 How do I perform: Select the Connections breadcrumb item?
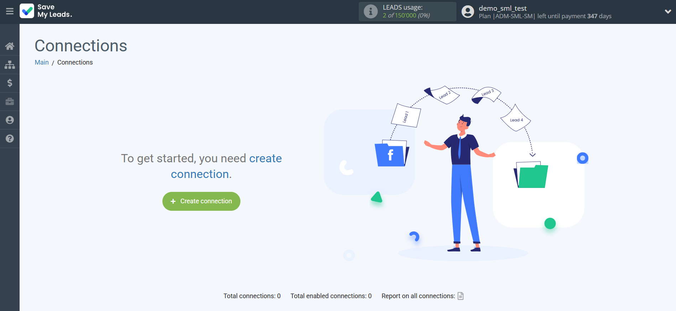75,62
